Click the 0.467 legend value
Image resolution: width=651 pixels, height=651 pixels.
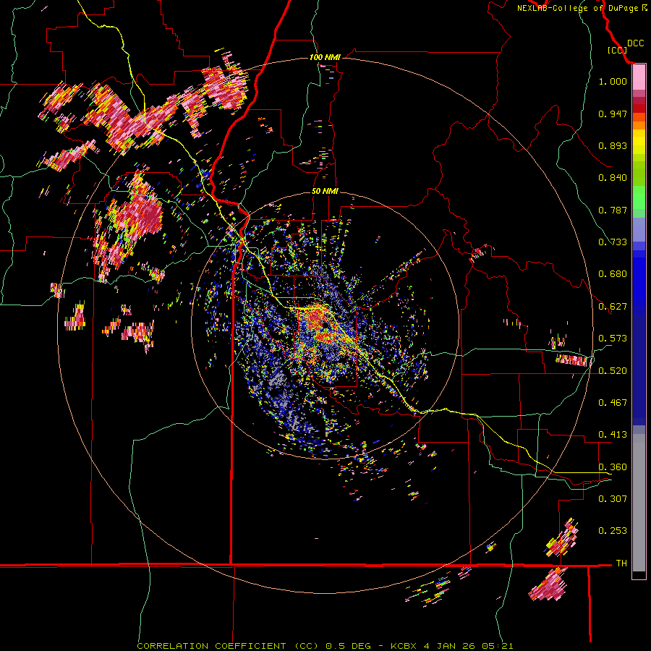613,403
